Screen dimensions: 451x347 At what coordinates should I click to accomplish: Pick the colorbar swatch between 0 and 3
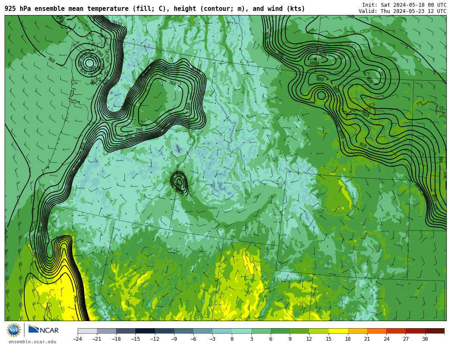(x=242, y=331)
